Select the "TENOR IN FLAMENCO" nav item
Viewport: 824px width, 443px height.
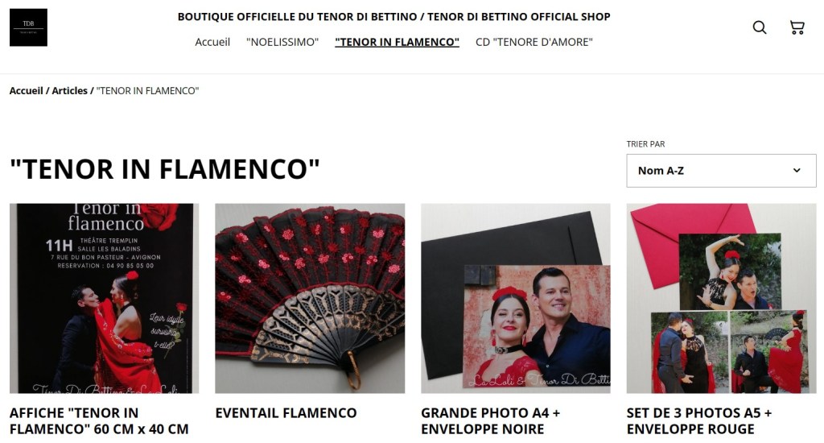(397, 42)
